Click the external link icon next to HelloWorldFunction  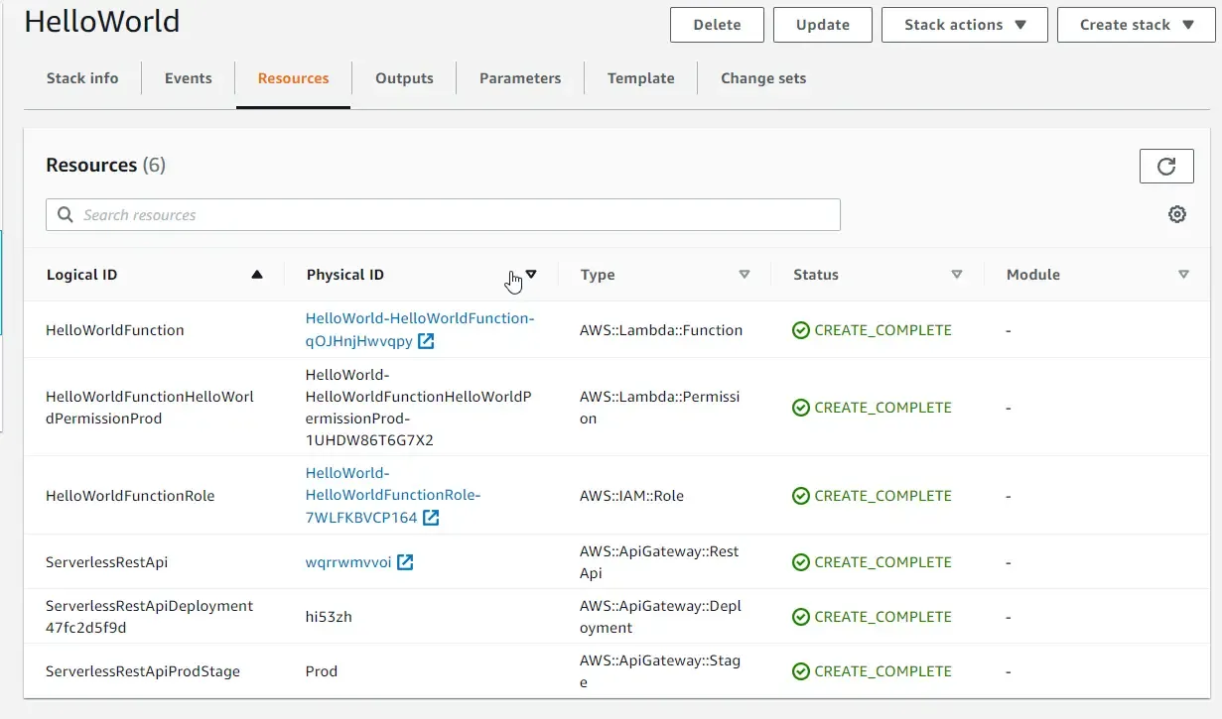pos(427,341)
